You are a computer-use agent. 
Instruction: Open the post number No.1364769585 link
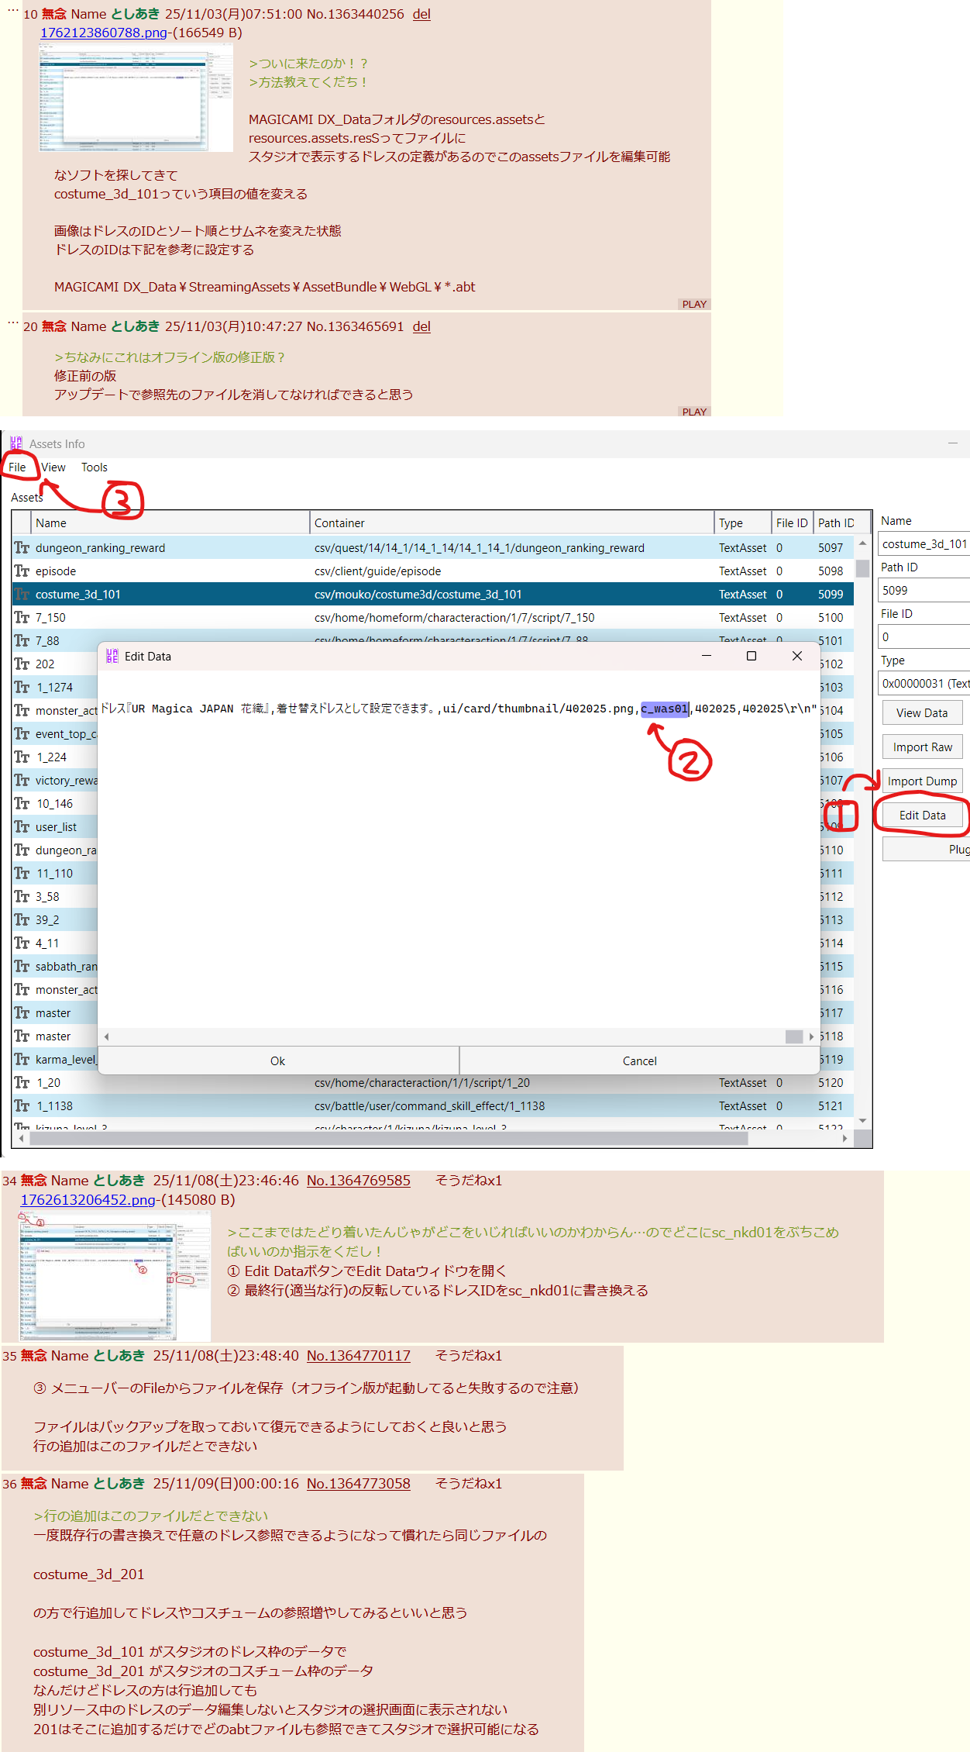point(358,1181)
